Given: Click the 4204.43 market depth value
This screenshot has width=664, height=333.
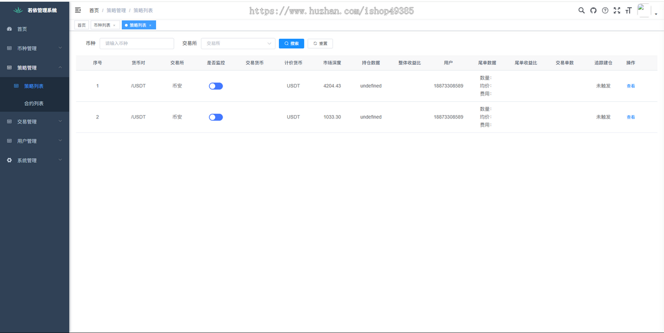Looking at the screenshot, I should coord(332,86).
